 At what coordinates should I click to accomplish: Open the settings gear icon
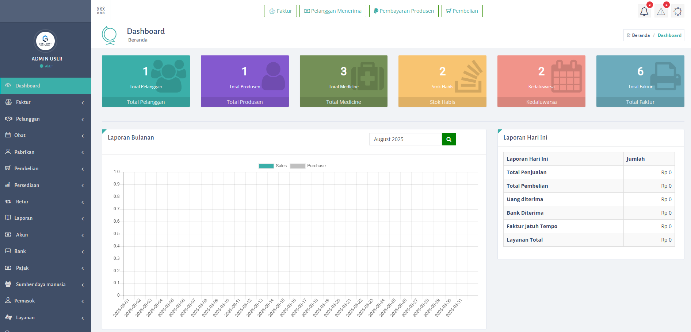pyautogui.click(x=678, y=11)
